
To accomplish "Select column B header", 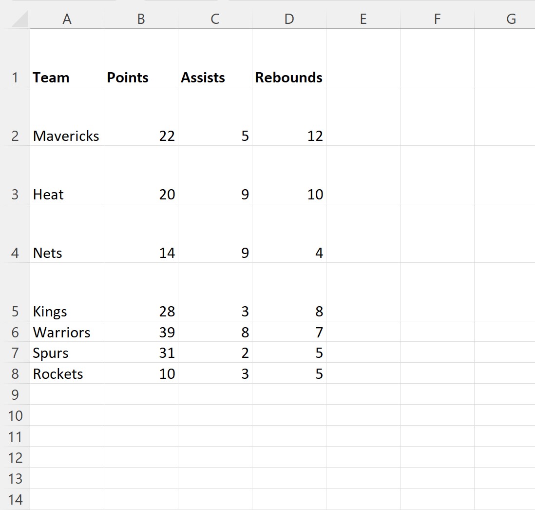I will click(x=141, y=19).
